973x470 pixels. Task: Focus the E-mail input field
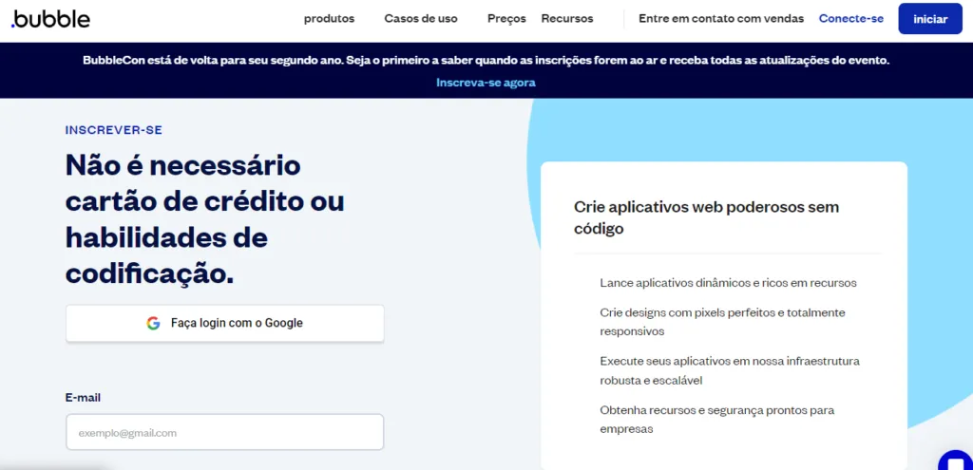pyautogui.click(x=224, y=432)
